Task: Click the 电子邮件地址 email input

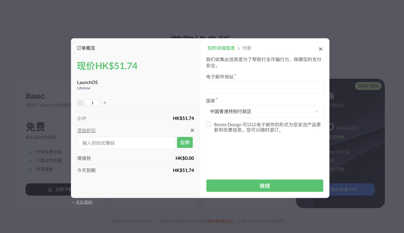Action: (265, 87)
